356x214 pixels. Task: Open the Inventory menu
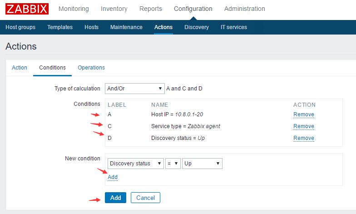(x=114, y=9)
